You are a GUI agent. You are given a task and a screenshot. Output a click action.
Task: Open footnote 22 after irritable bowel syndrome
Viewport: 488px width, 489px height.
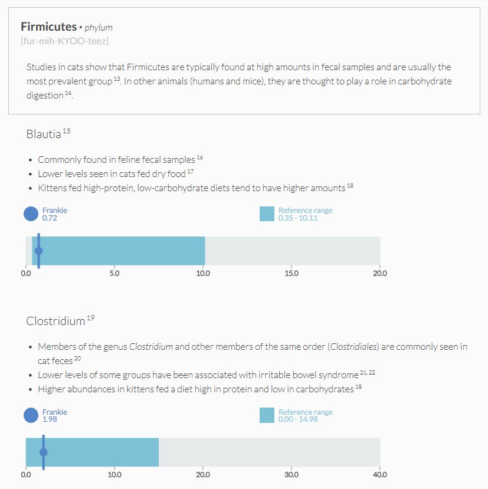(x=372, y=373)
